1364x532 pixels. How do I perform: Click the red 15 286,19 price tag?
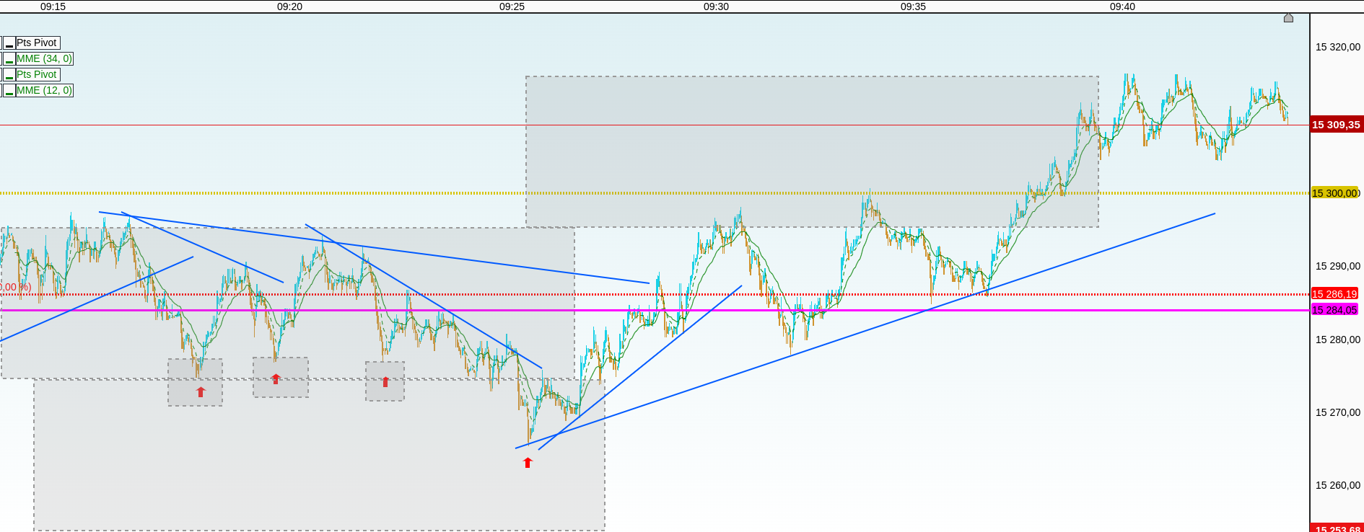pos(1334,294)
